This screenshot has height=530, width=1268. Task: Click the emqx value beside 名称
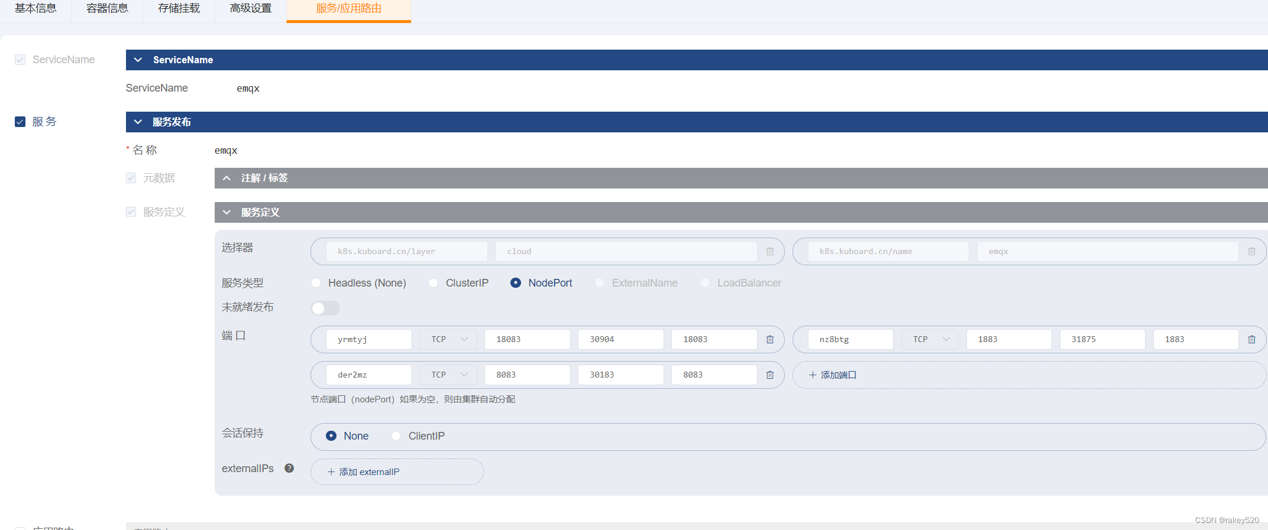coord(226,151)
